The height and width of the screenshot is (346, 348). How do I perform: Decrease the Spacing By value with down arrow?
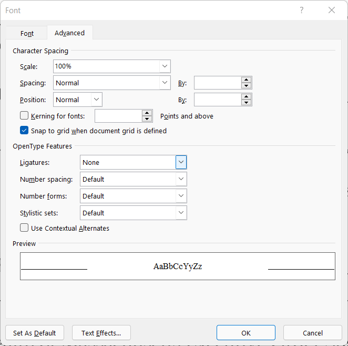click(246, 86)
